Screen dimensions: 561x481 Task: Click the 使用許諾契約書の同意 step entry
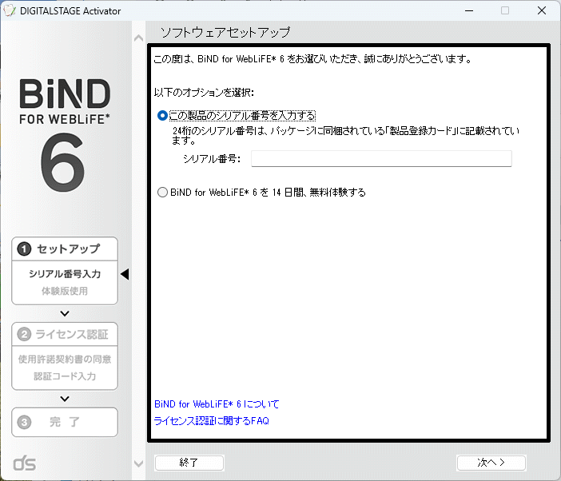[x=65, y=359]
